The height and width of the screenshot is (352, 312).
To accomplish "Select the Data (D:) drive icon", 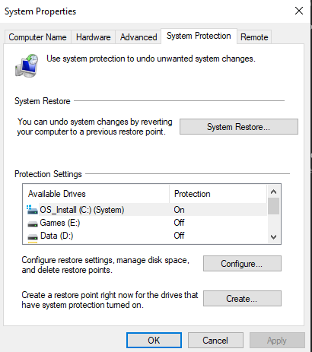I will coord(33,237).
